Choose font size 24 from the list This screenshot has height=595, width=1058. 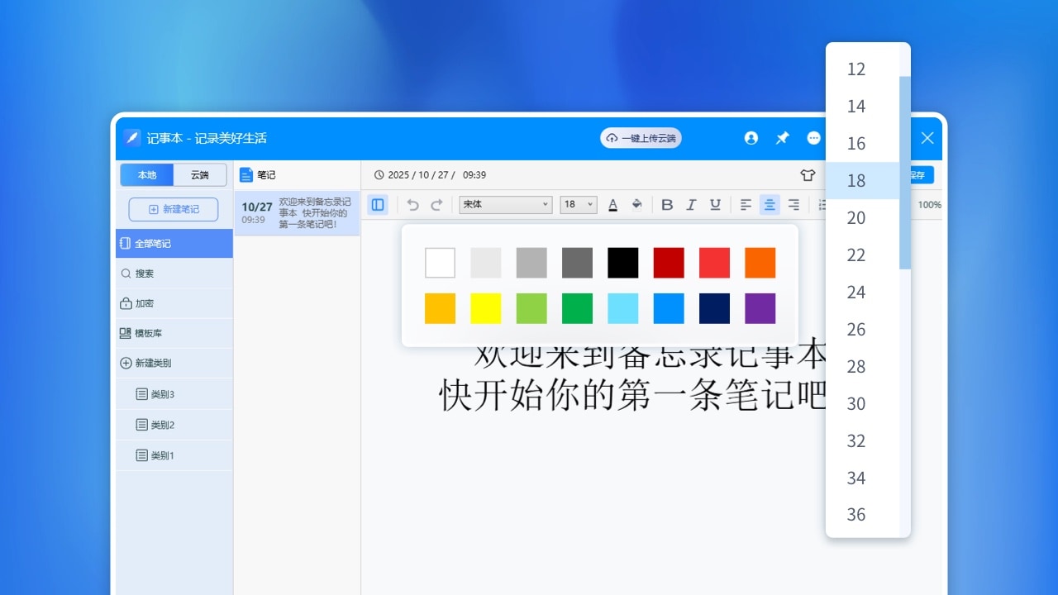coord(856,292)
